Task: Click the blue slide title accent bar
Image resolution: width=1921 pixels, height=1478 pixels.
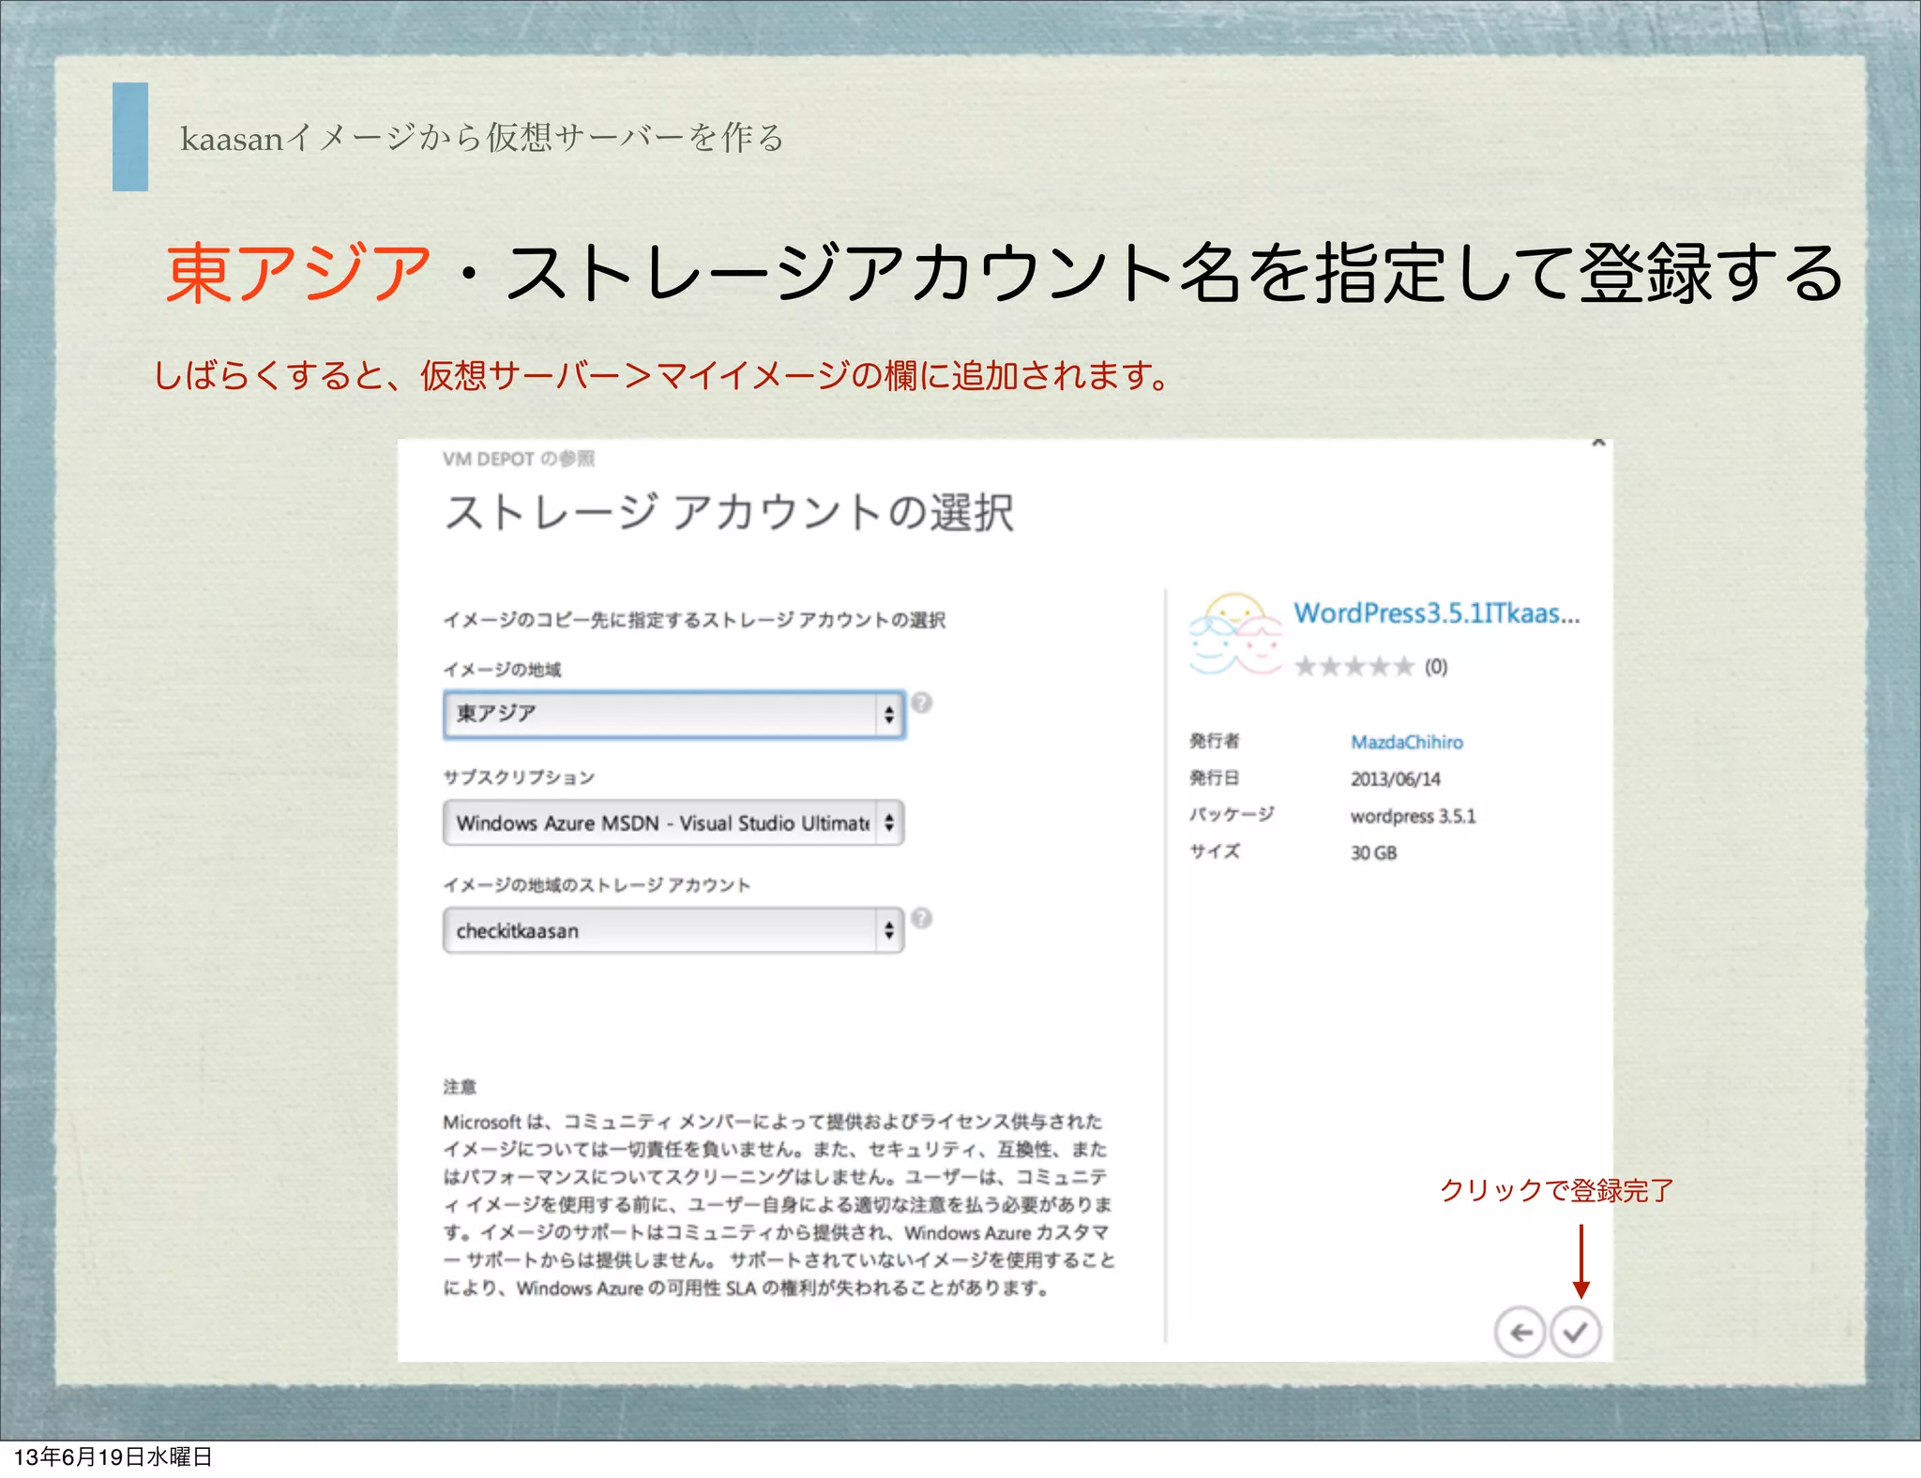Action: coord(130,137)
